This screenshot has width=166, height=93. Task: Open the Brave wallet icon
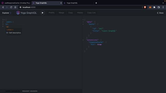point(158,7)
